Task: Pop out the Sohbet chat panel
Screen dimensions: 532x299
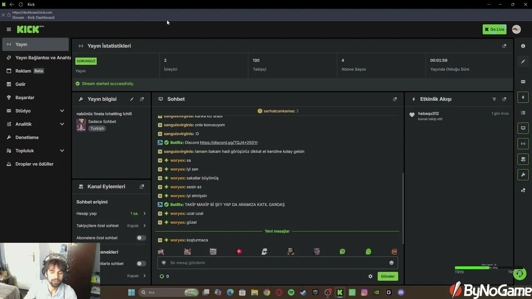Action: [x=395, y=99]
